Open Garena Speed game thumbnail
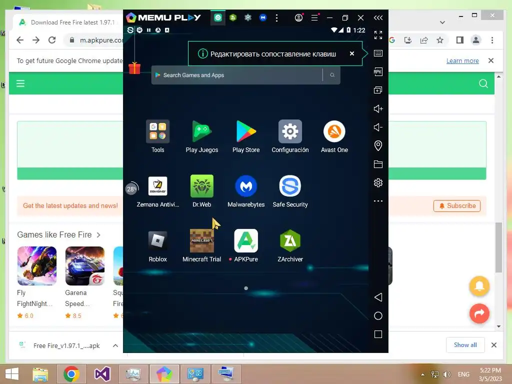Viewport: 512px width, 384px height. click(85, 266)
